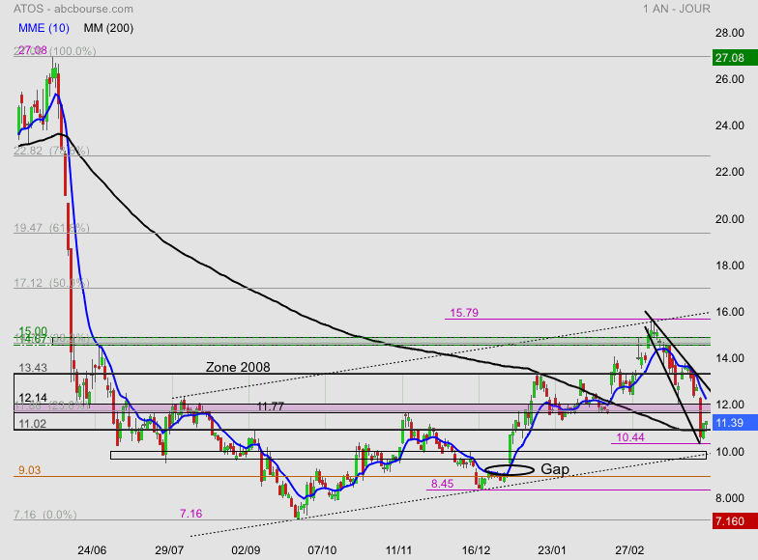758x560 pixels.
Task: Click the 16.00 price axis value
Action: [729, 312]
